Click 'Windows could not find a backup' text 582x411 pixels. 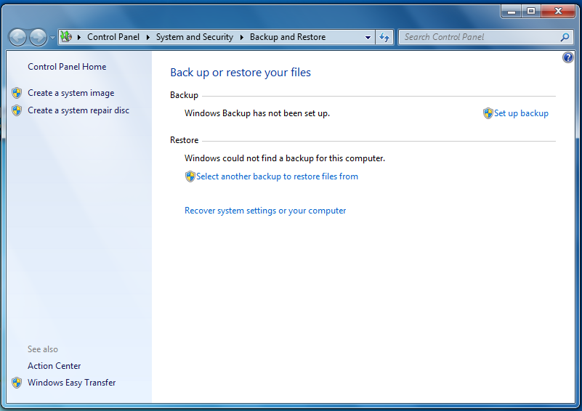[x=285, y=158]
